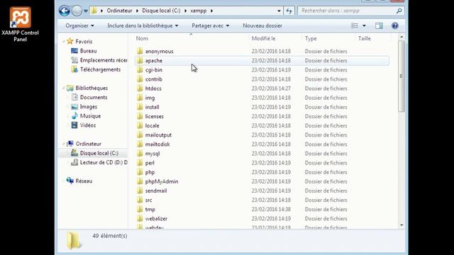Select the mailoutput folder icon
Viewport: 454px width, 255px height.
140,135
